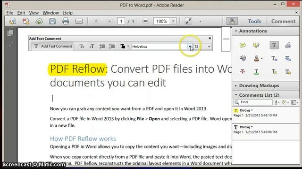Screen dimensions: 302x169
Task: Select the throwj comment from 5:48:10 PM
Action: click(x=266, y=115)
